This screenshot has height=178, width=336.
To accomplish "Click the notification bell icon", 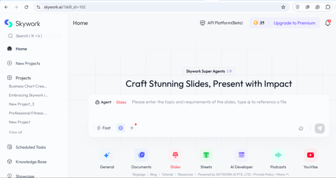I will pyautogui.click(x=327, y=23).
